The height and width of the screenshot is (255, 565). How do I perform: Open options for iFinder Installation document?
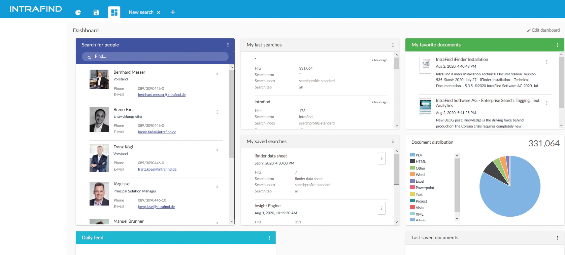tap(546, 62)
